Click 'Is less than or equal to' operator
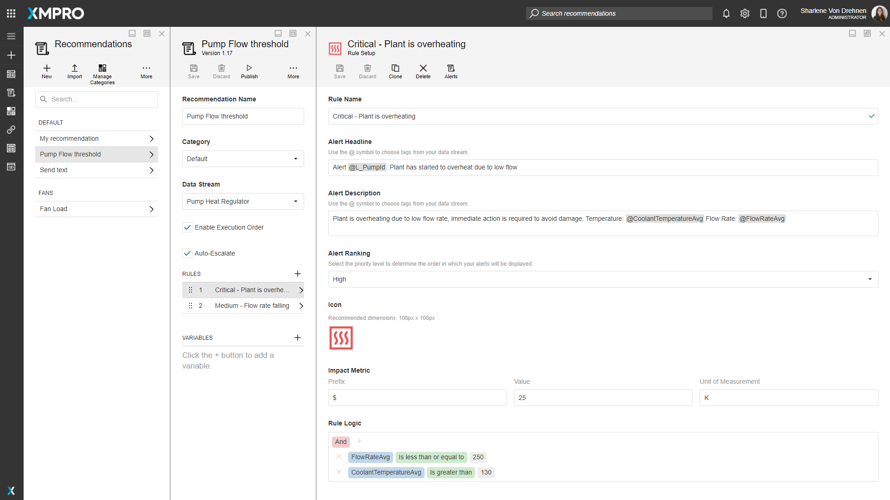Viewport: 890px width, 500px height. click(431, 457)
